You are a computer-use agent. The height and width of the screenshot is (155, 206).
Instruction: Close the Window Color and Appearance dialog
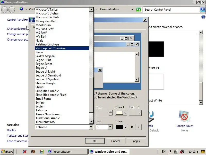(145, 20)
